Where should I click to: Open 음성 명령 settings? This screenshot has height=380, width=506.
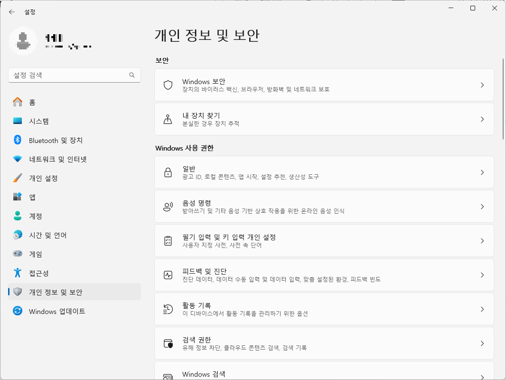pyautogui.click(x=324, y=207)
